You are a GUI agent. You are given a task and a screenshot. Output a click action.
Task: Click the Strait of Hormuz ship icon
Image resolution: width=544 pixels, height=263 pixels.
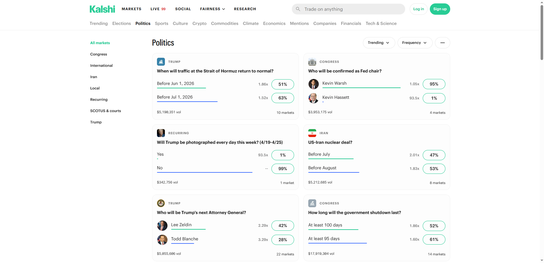click(x=161, y=62)
